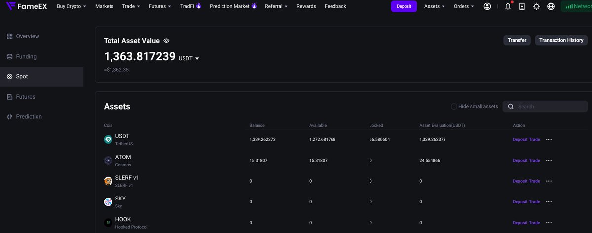Click USDT locked value 66.580604

click(379, 140)
